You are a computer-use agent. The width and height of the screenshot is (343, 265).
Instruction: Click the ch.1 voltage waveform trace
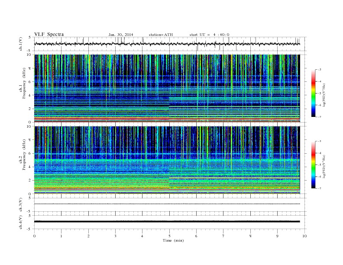167,44
